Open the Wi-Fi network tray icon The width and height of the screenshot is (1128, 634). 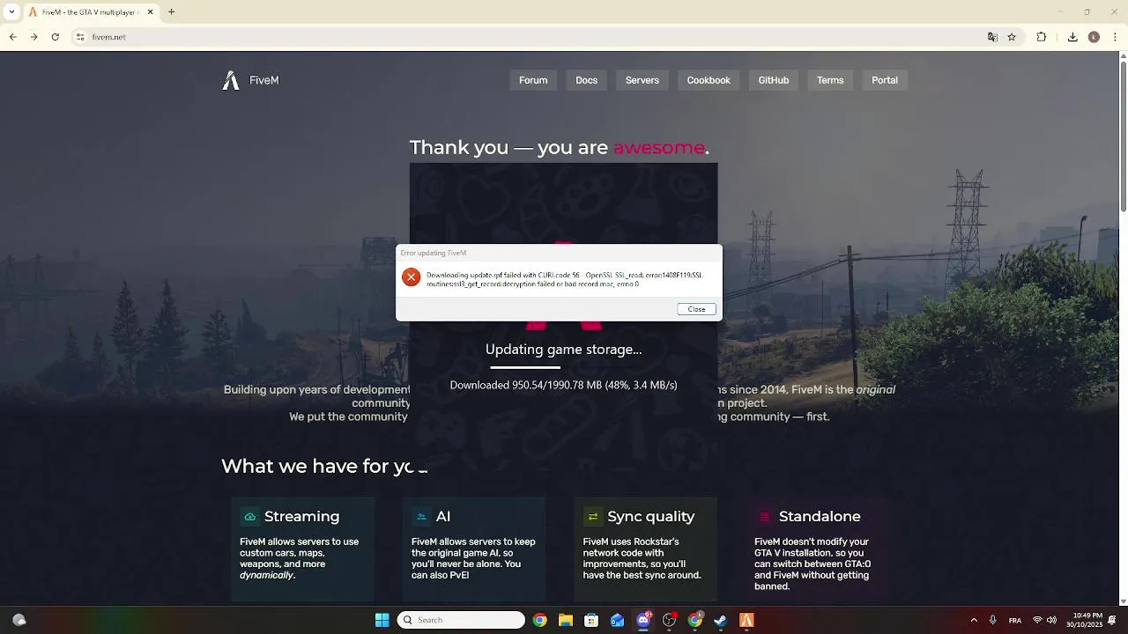pos(1037,620)
